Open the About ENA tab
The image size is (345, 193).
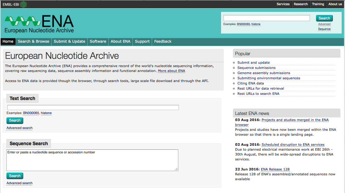120,41
